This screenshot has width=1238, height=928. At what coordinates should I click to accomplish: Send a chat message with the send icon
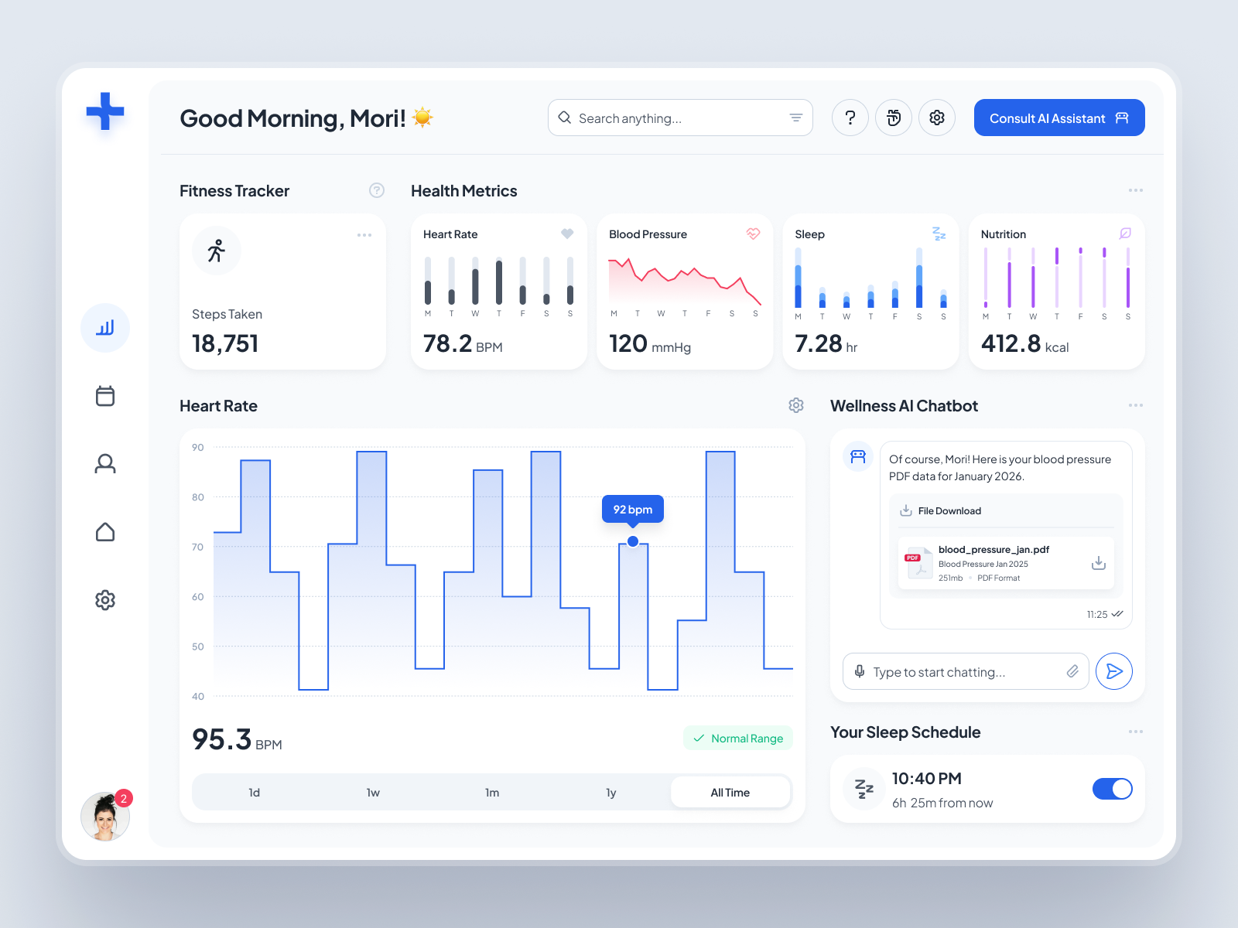click(1114, 671)
